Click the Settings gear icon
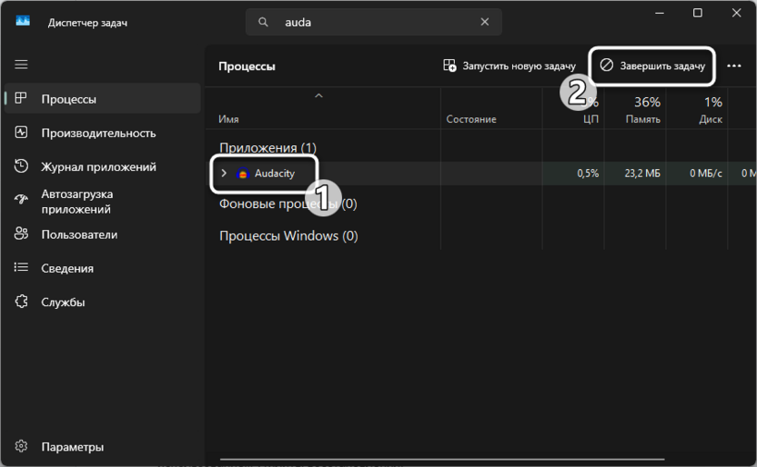 22,446
